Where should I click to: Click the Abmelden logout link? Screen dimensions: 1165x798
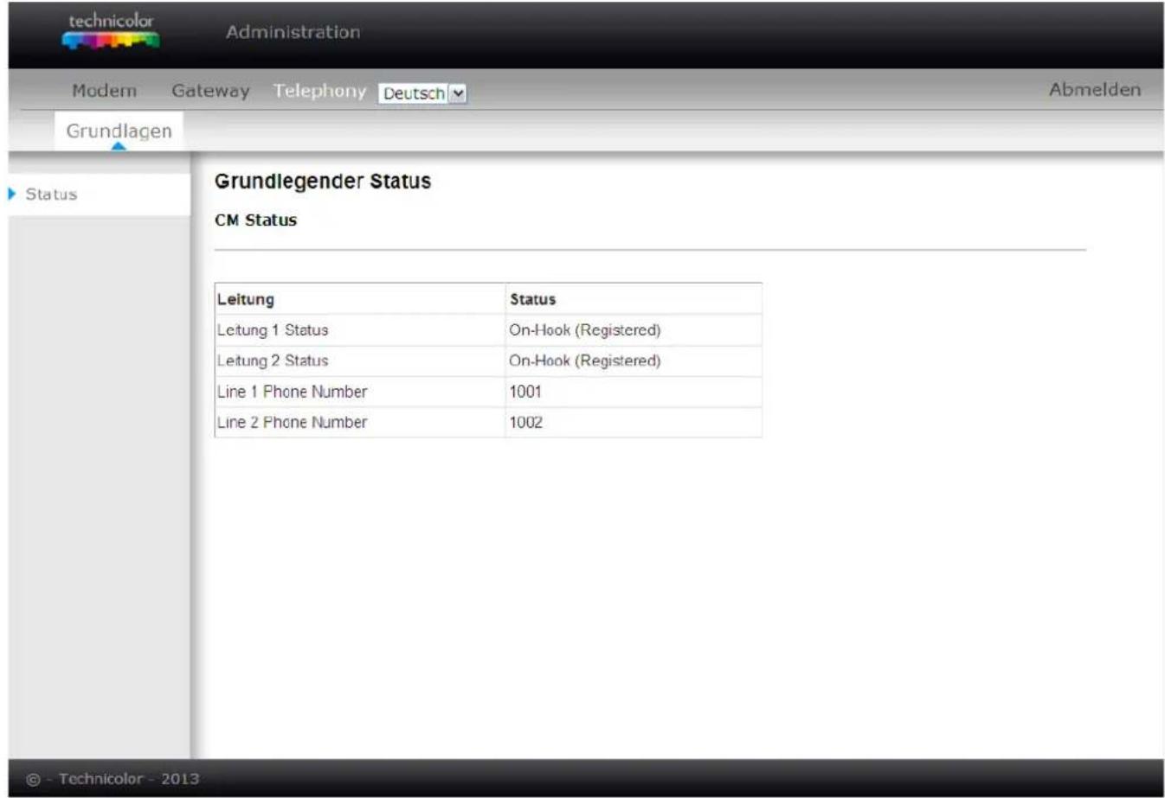point(1095,90)
